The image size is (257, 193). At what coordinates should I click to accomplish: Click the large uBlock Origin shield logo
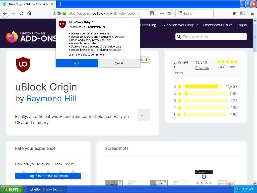pyautogui.click(x=23, y=65)
